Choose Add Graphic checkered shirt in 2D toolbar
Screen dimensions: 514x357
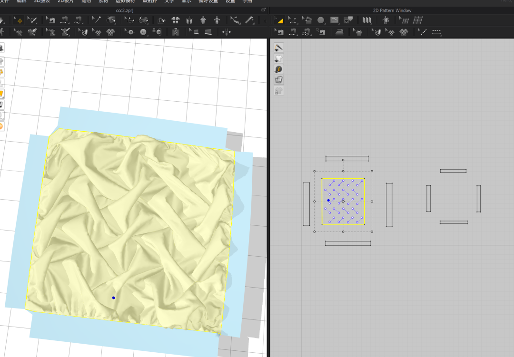pos(404,32)
